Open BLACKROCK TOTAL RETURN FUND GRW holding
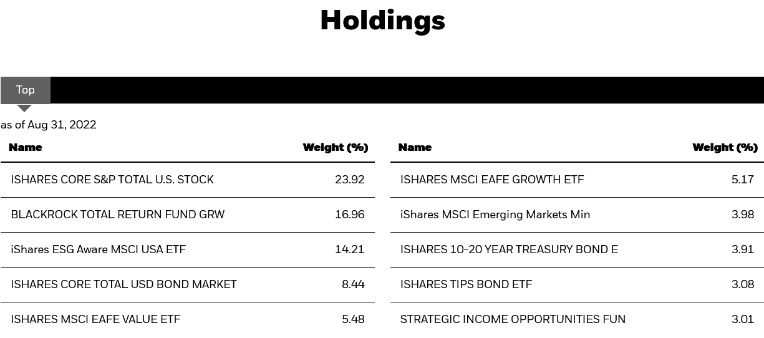 pos(117,215)
